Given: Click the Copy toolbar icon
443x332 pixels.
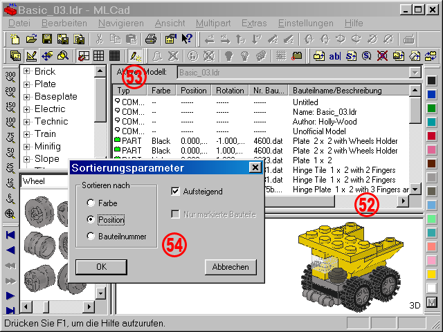Looking at the screenshot, I should click(116, 39).
